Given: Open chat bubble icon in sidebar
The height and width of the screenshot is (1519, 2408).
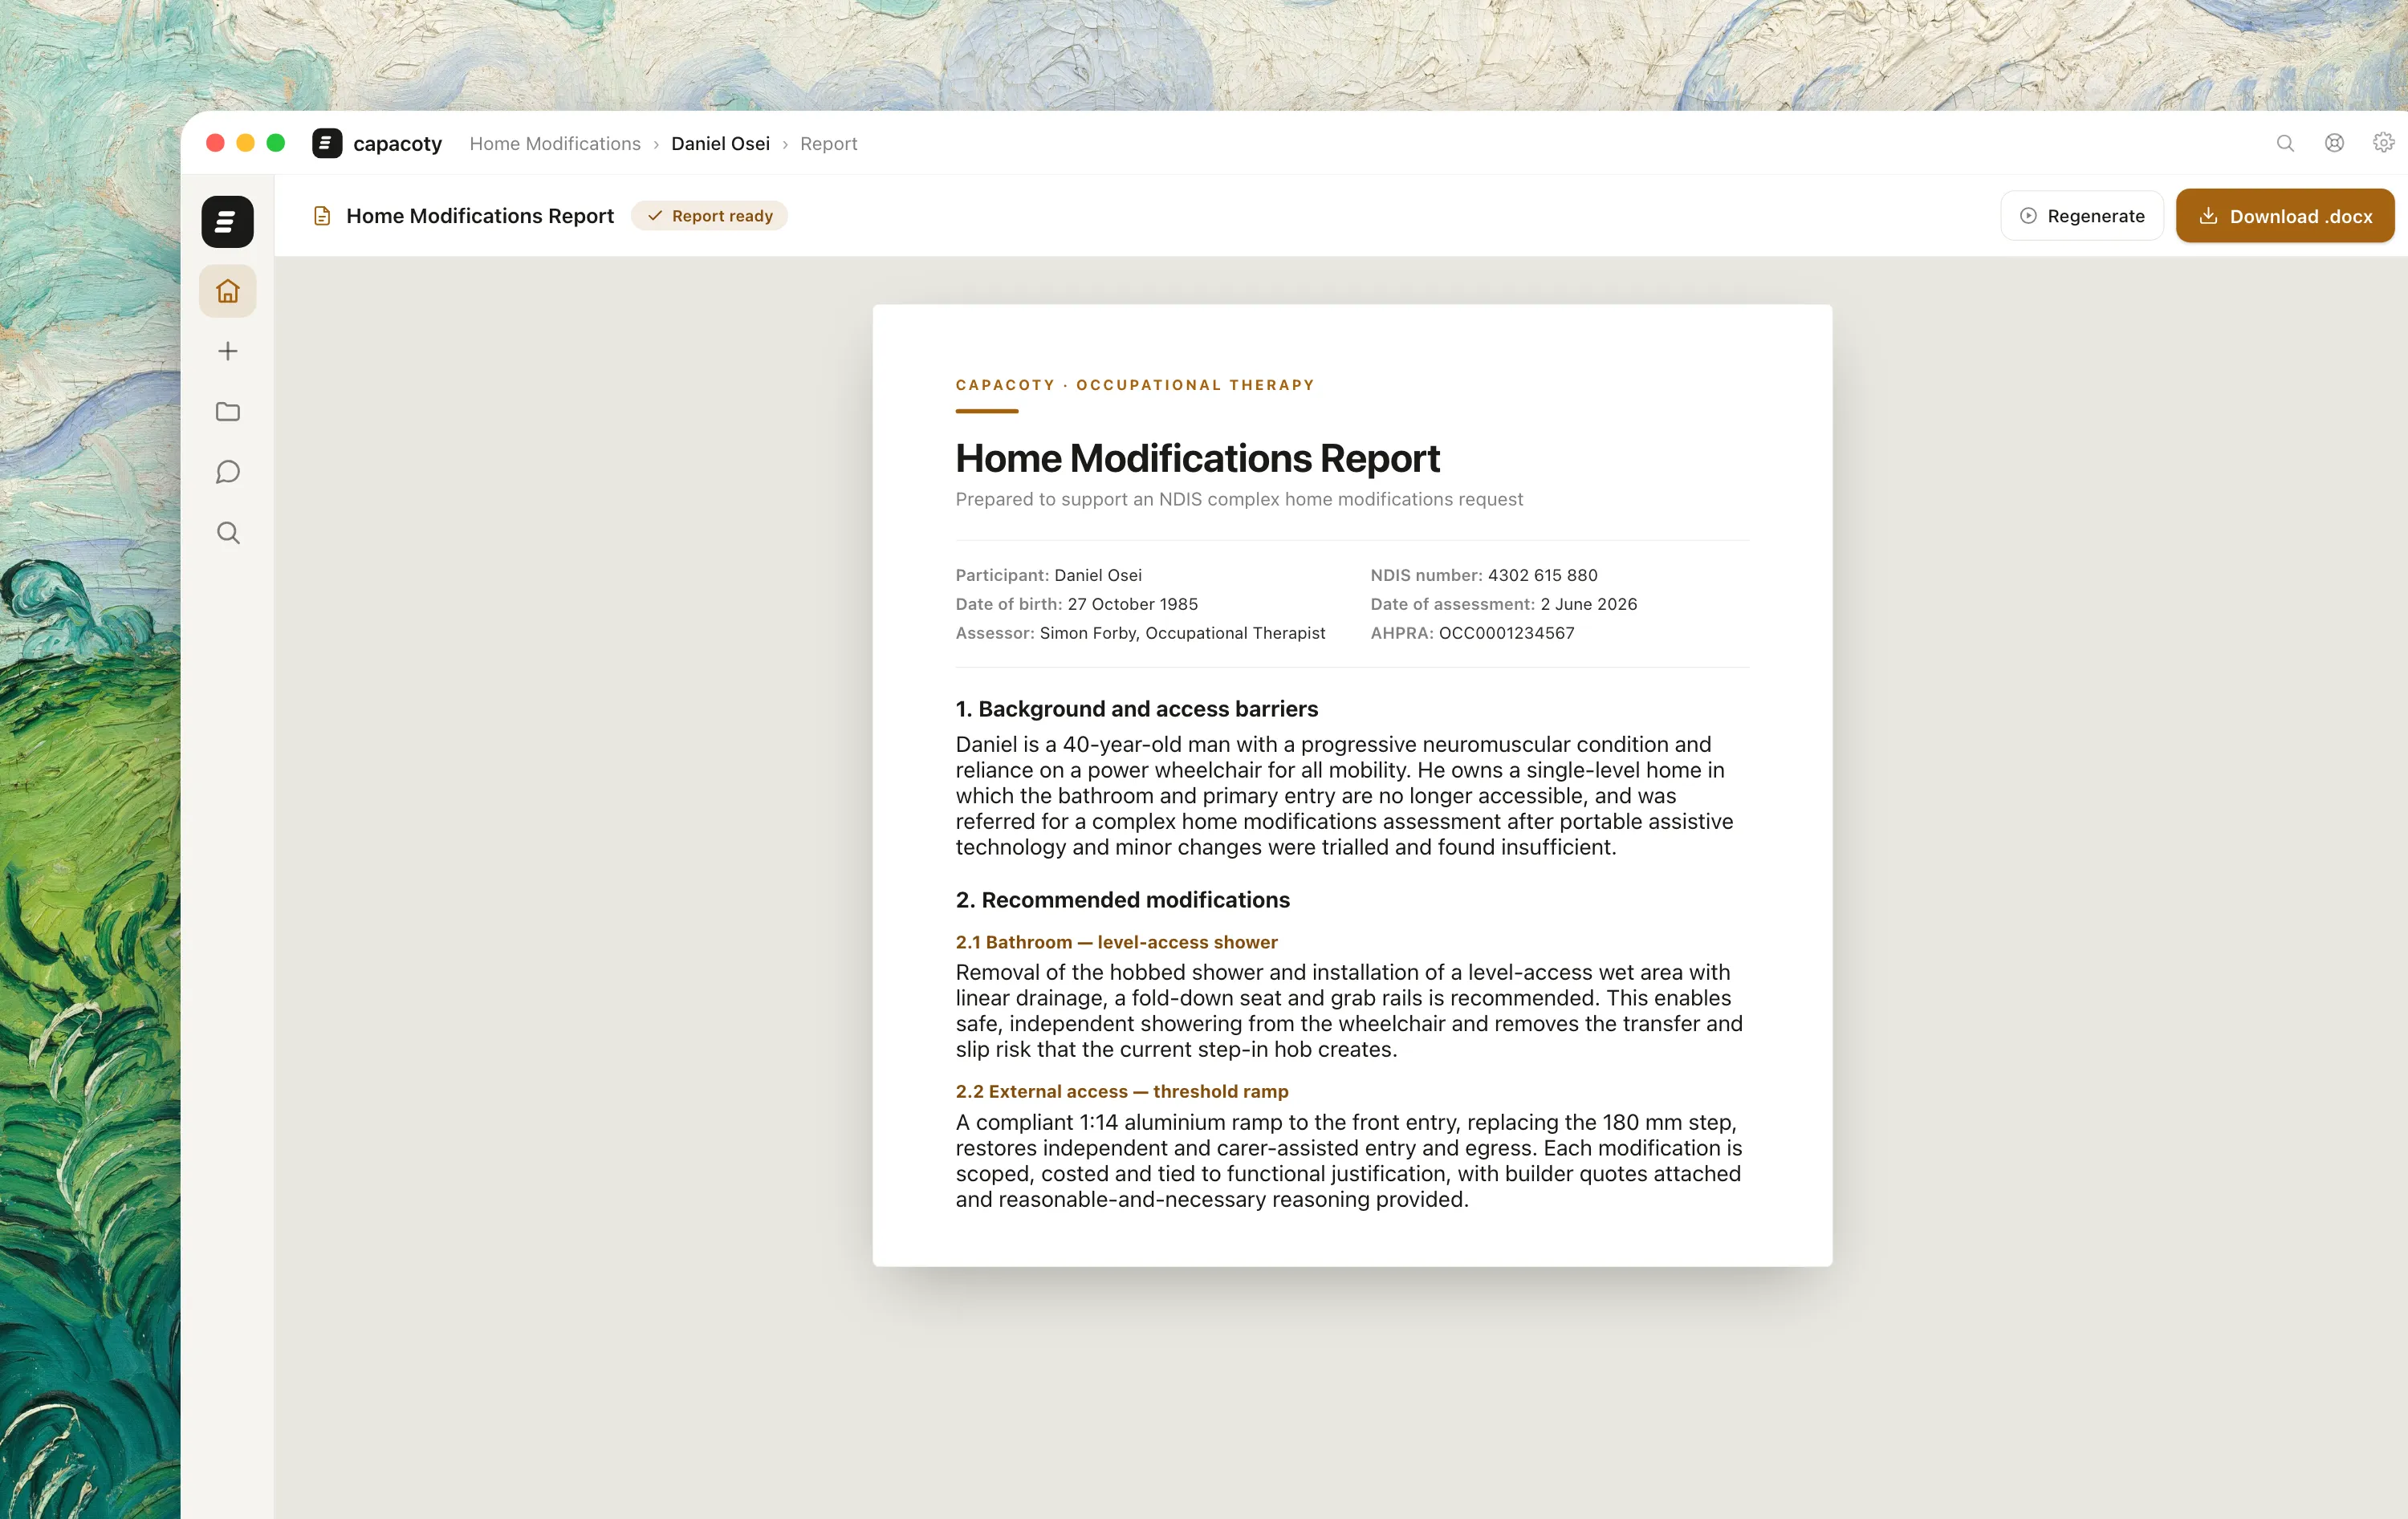Looking at the screenshot, I should pos(227,472).
